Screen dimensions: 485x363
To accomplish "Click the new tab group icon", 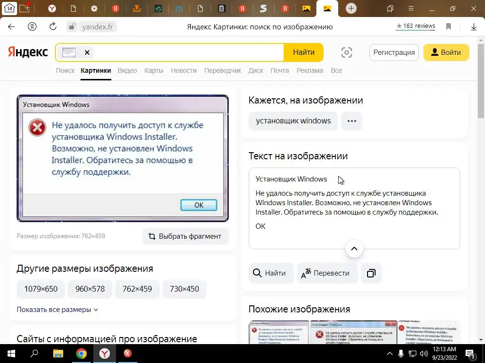I will point(25,8).
